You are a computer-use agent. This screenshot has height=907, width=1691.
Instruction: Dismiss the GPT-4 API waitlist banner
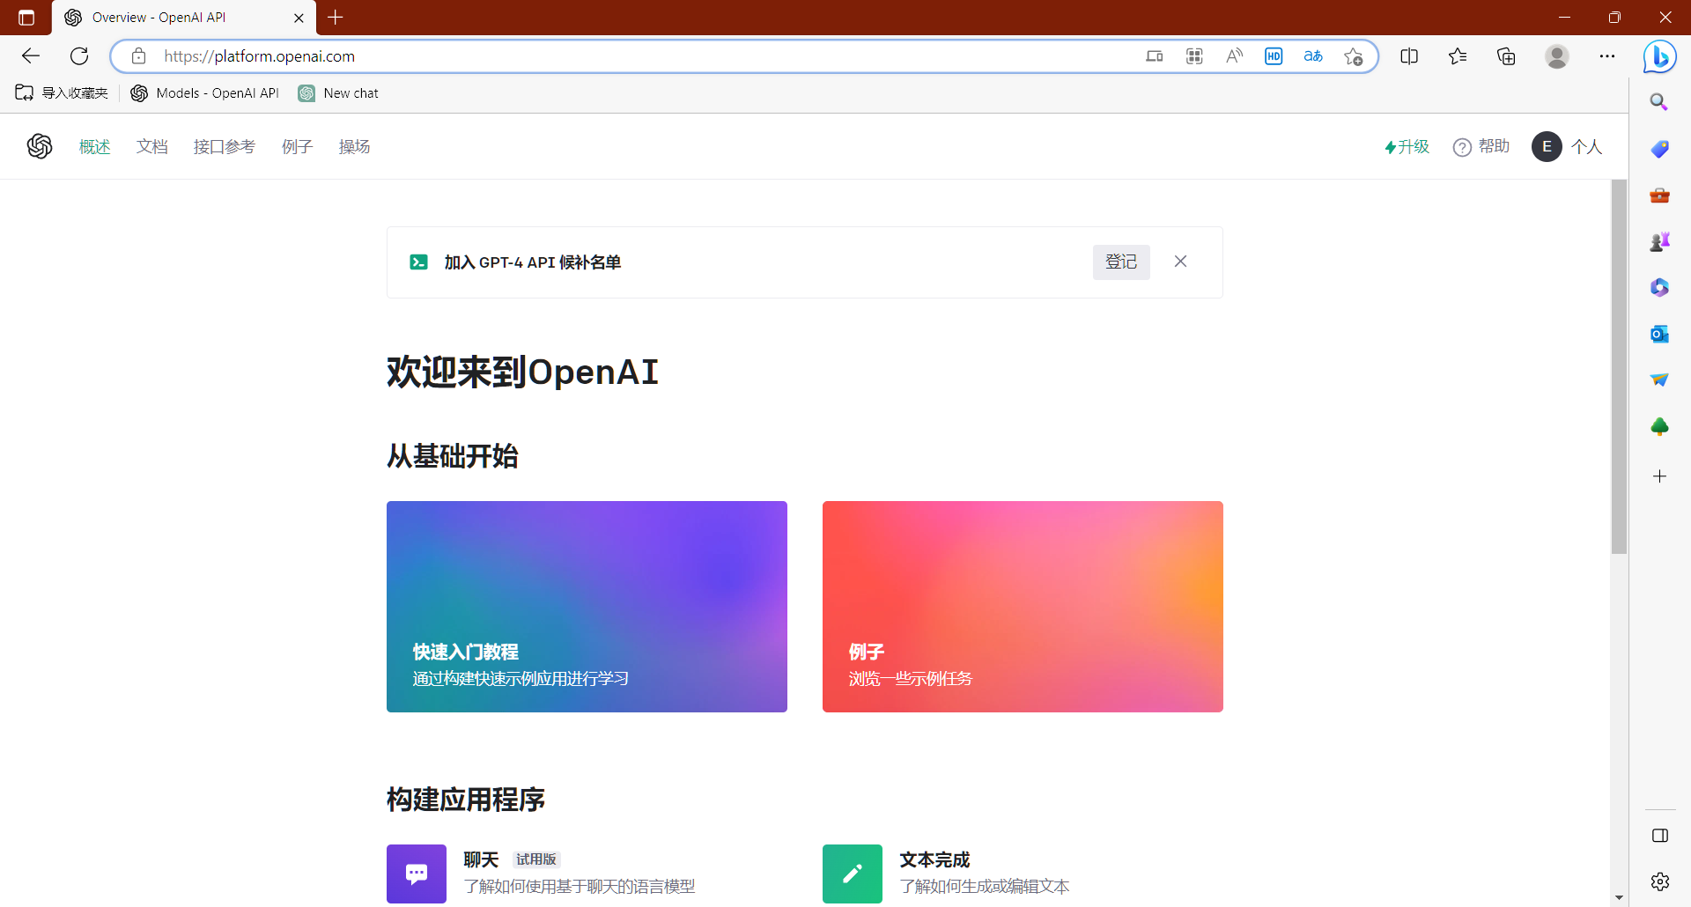[x=1180, y=262]
